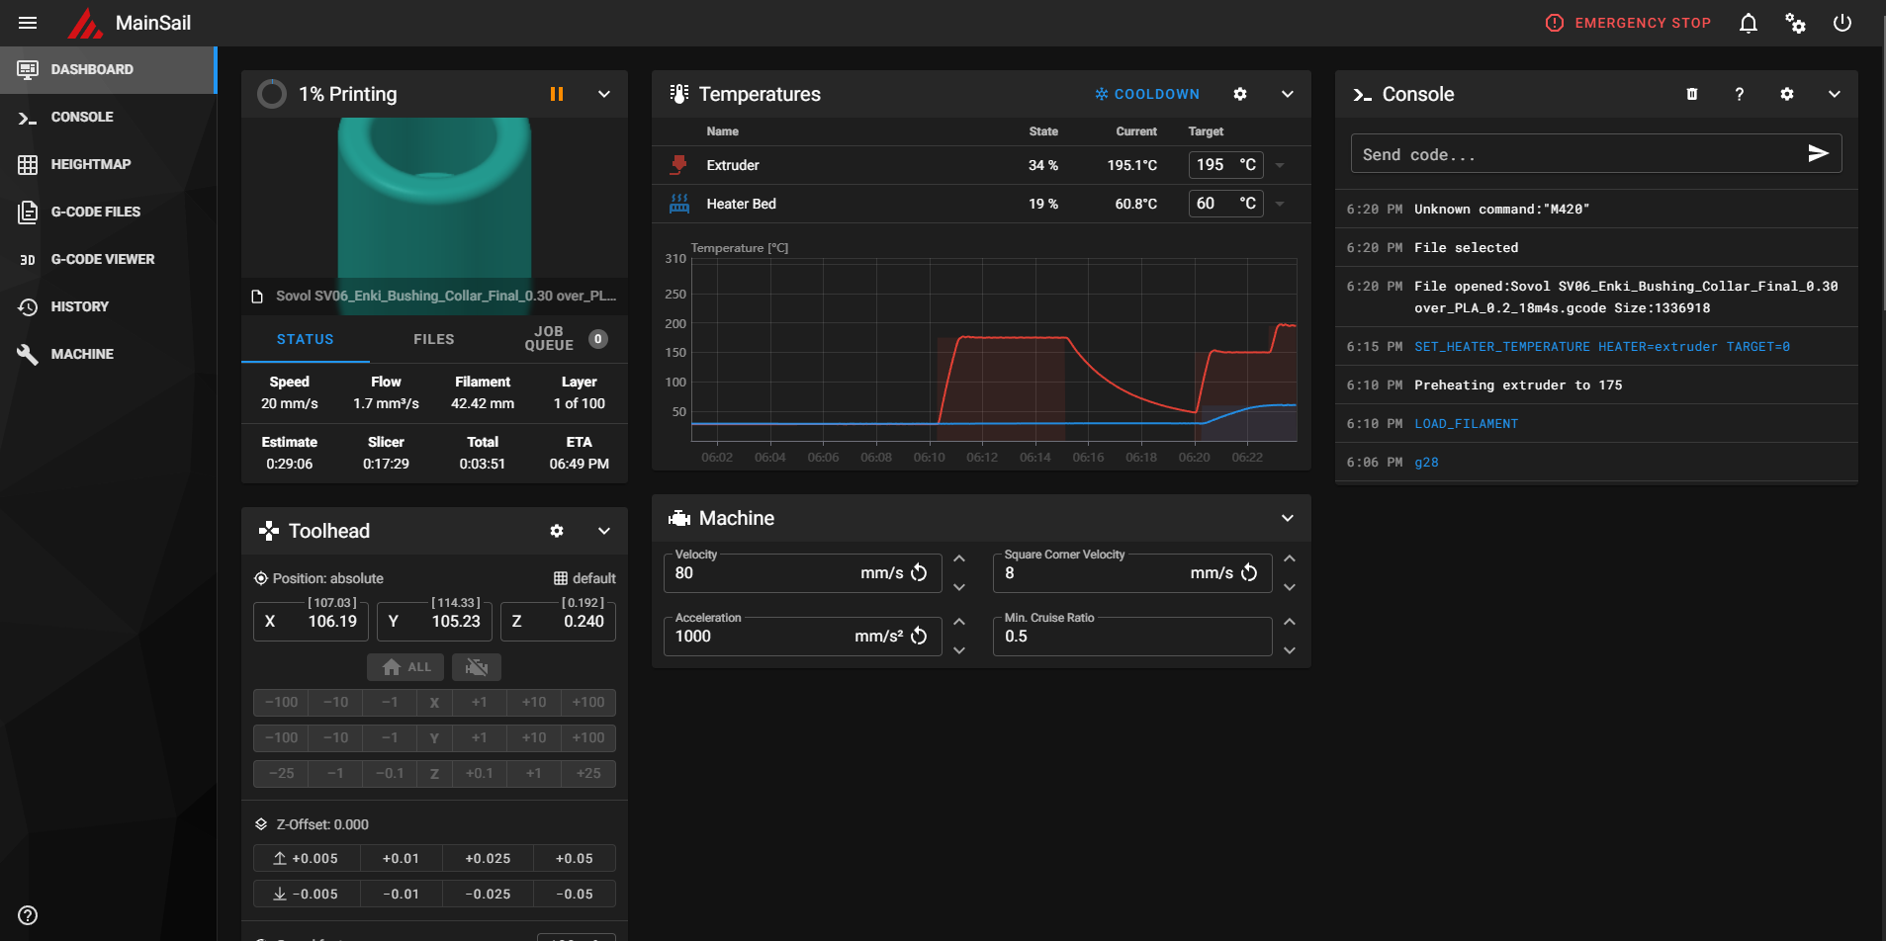The image size is (1886, 941).
Task: Open Heater Bed temperature preset dropdown
Action: point(1280,204)
